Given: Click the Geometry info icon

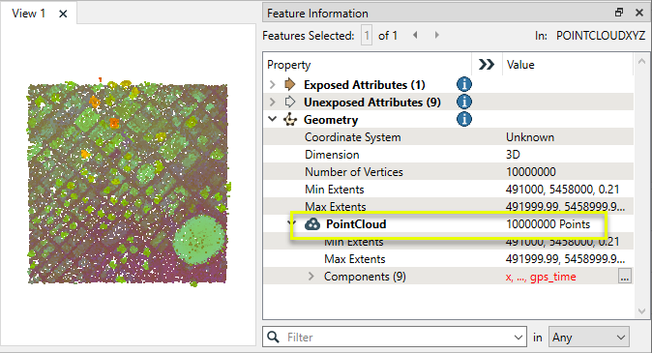Looking at the screenshot, I should click(464, 119).
